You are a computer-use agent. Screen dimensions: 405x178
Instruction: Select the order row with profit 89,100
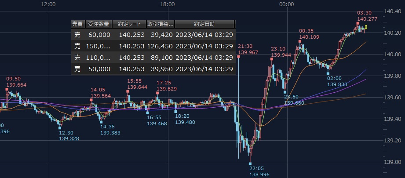[153, 57]
